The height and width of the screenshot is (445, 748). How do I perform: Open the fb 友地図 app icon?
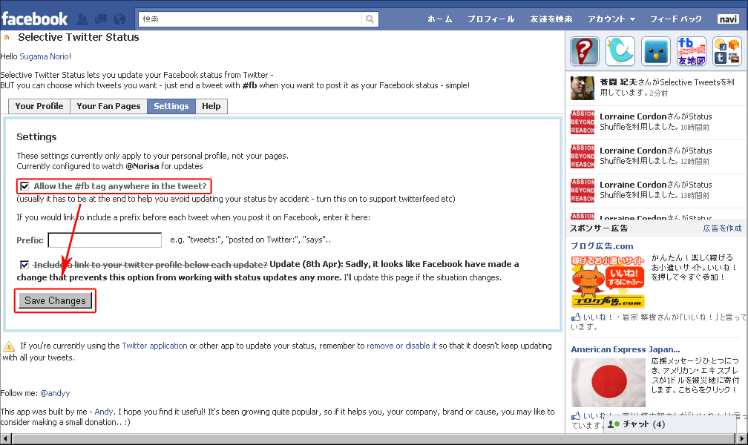click(692, 51)
